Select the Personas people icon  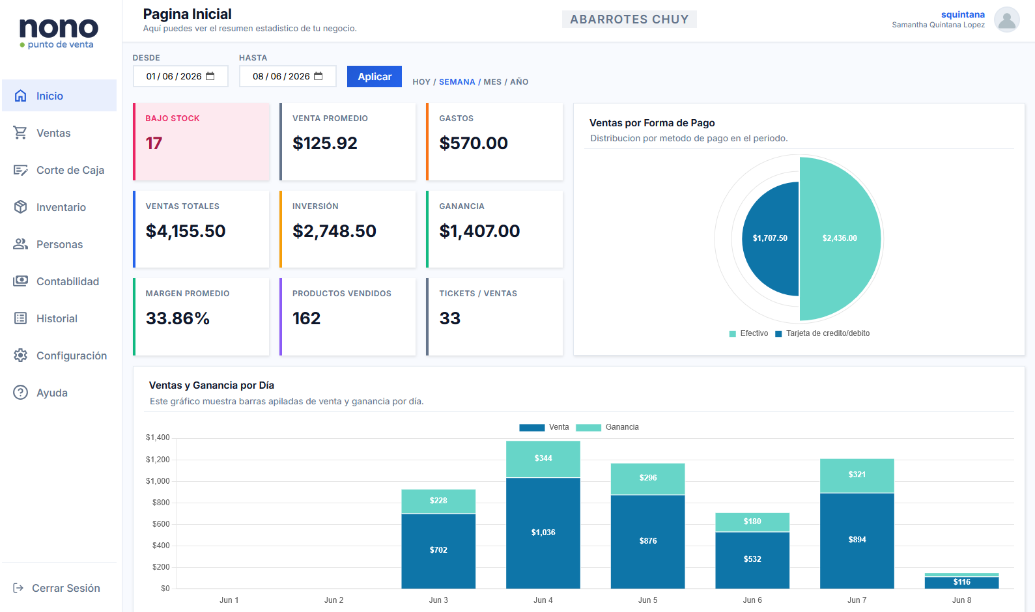(20, 244)
